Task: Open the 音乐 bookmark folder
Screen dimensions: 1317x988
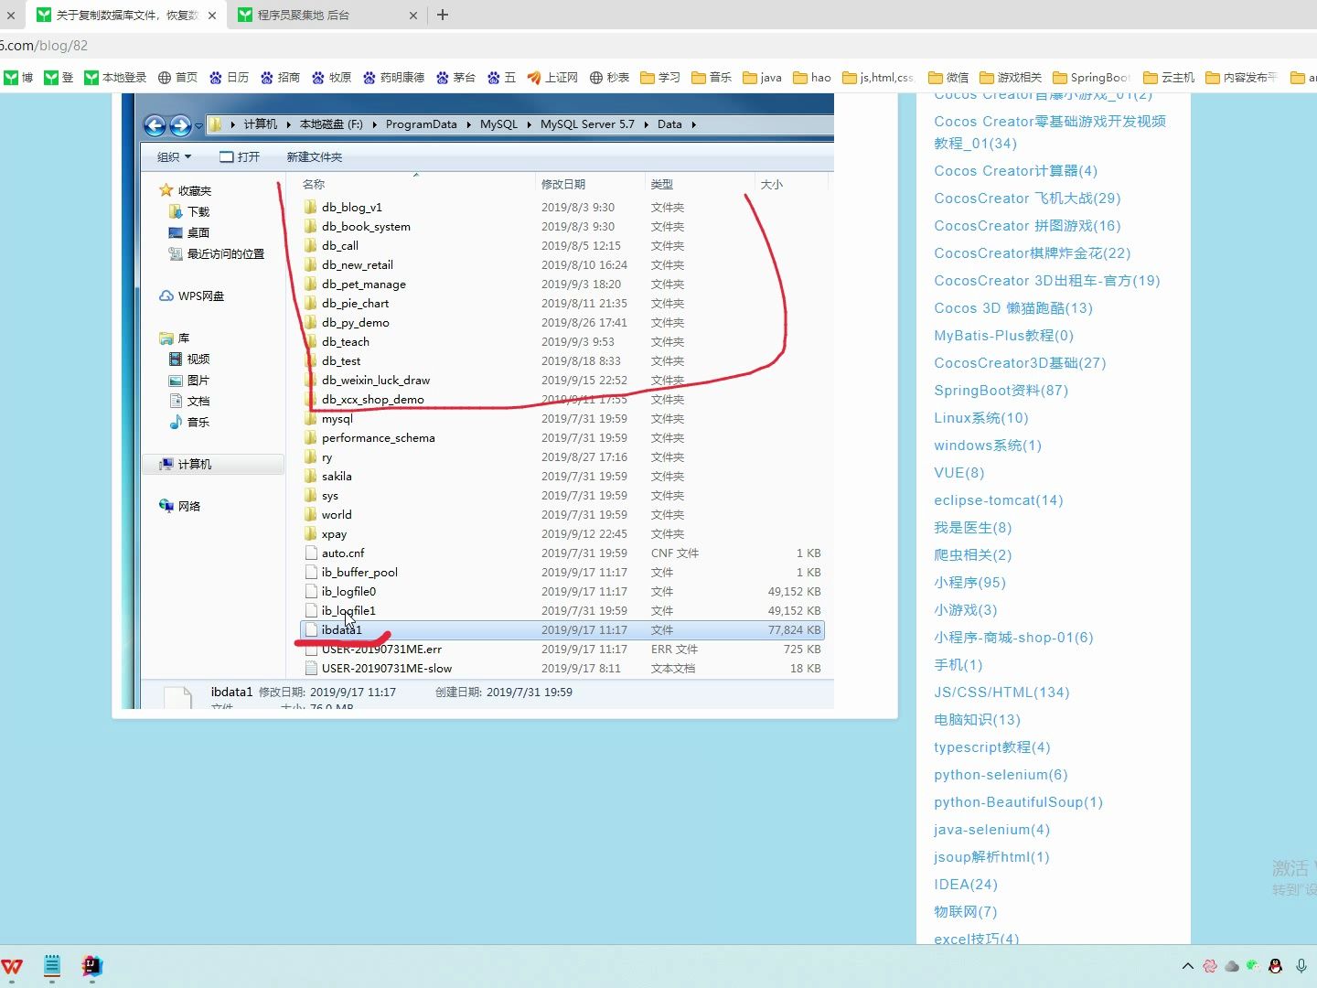Action: 712,78
